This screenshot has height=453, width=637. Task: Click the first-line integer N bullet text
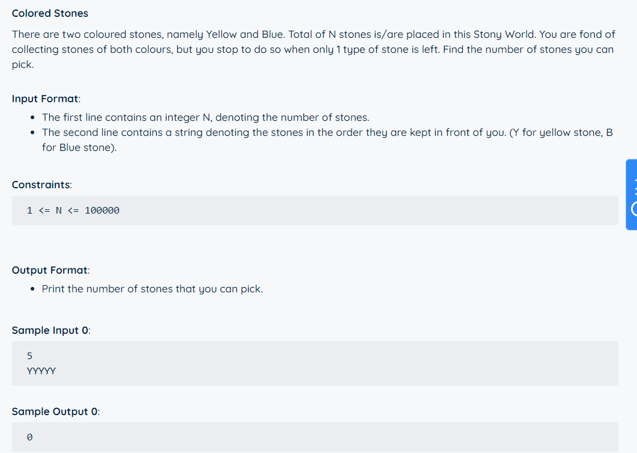pos(206,117)
